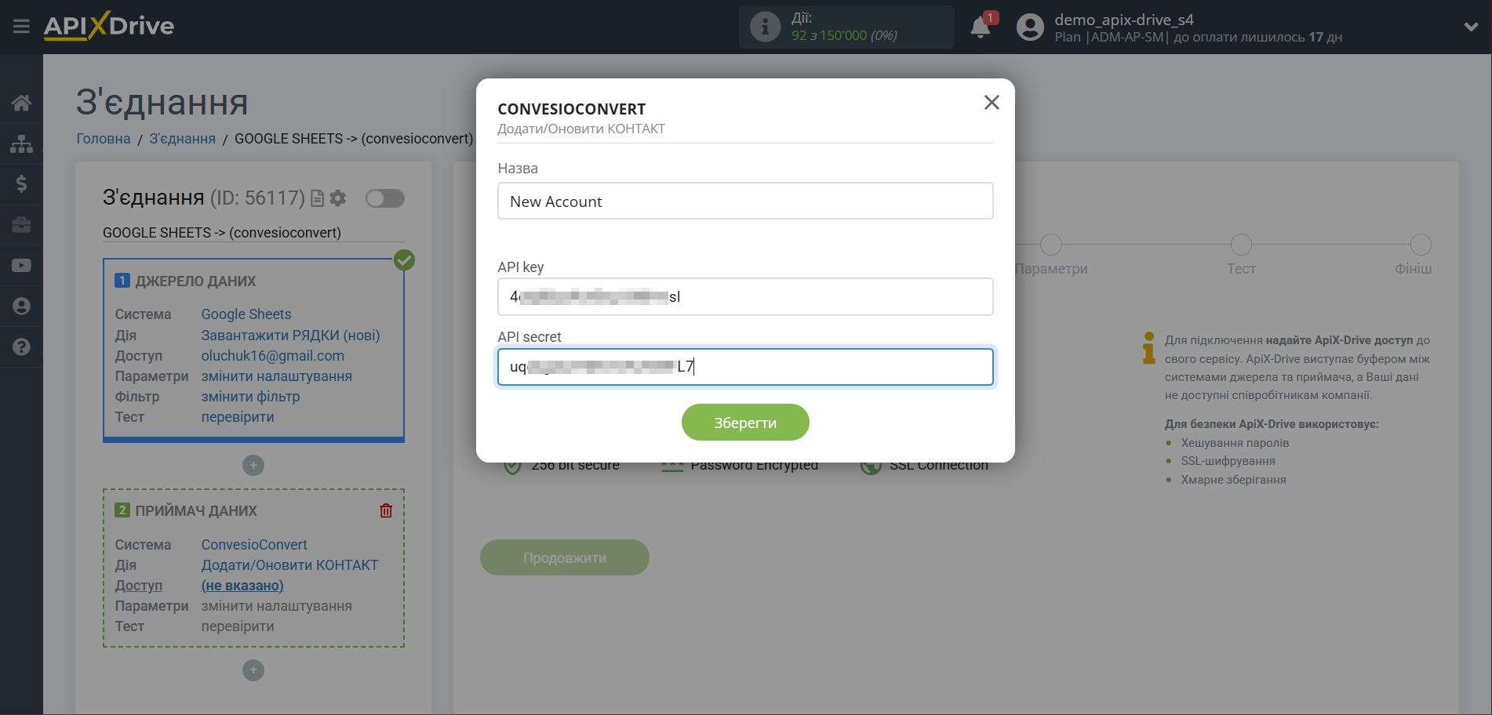Click the (не вказано) access link

click(242, 586)
